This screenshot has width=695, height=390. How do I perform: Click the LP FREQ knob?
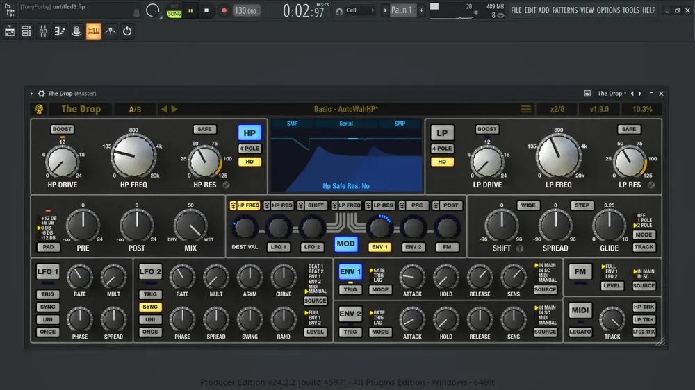pyautogui.click(x=559, y=156)
